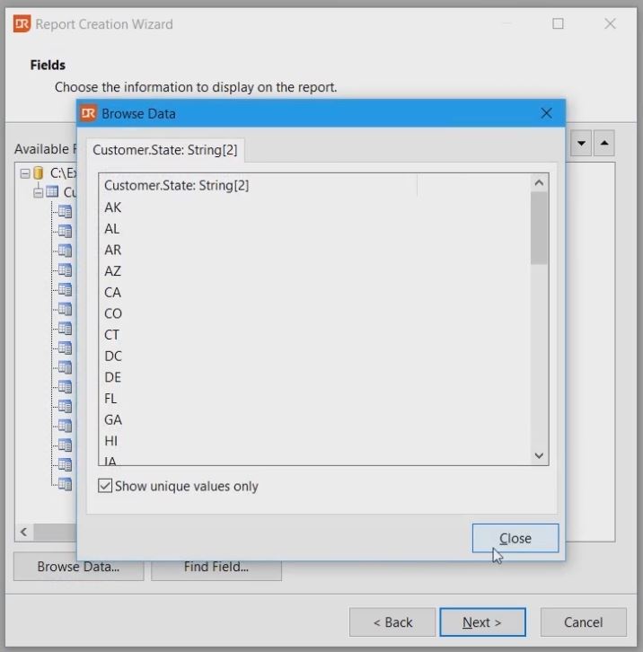Click the Next > button
The image size is (643, 652).
point(482,622)
